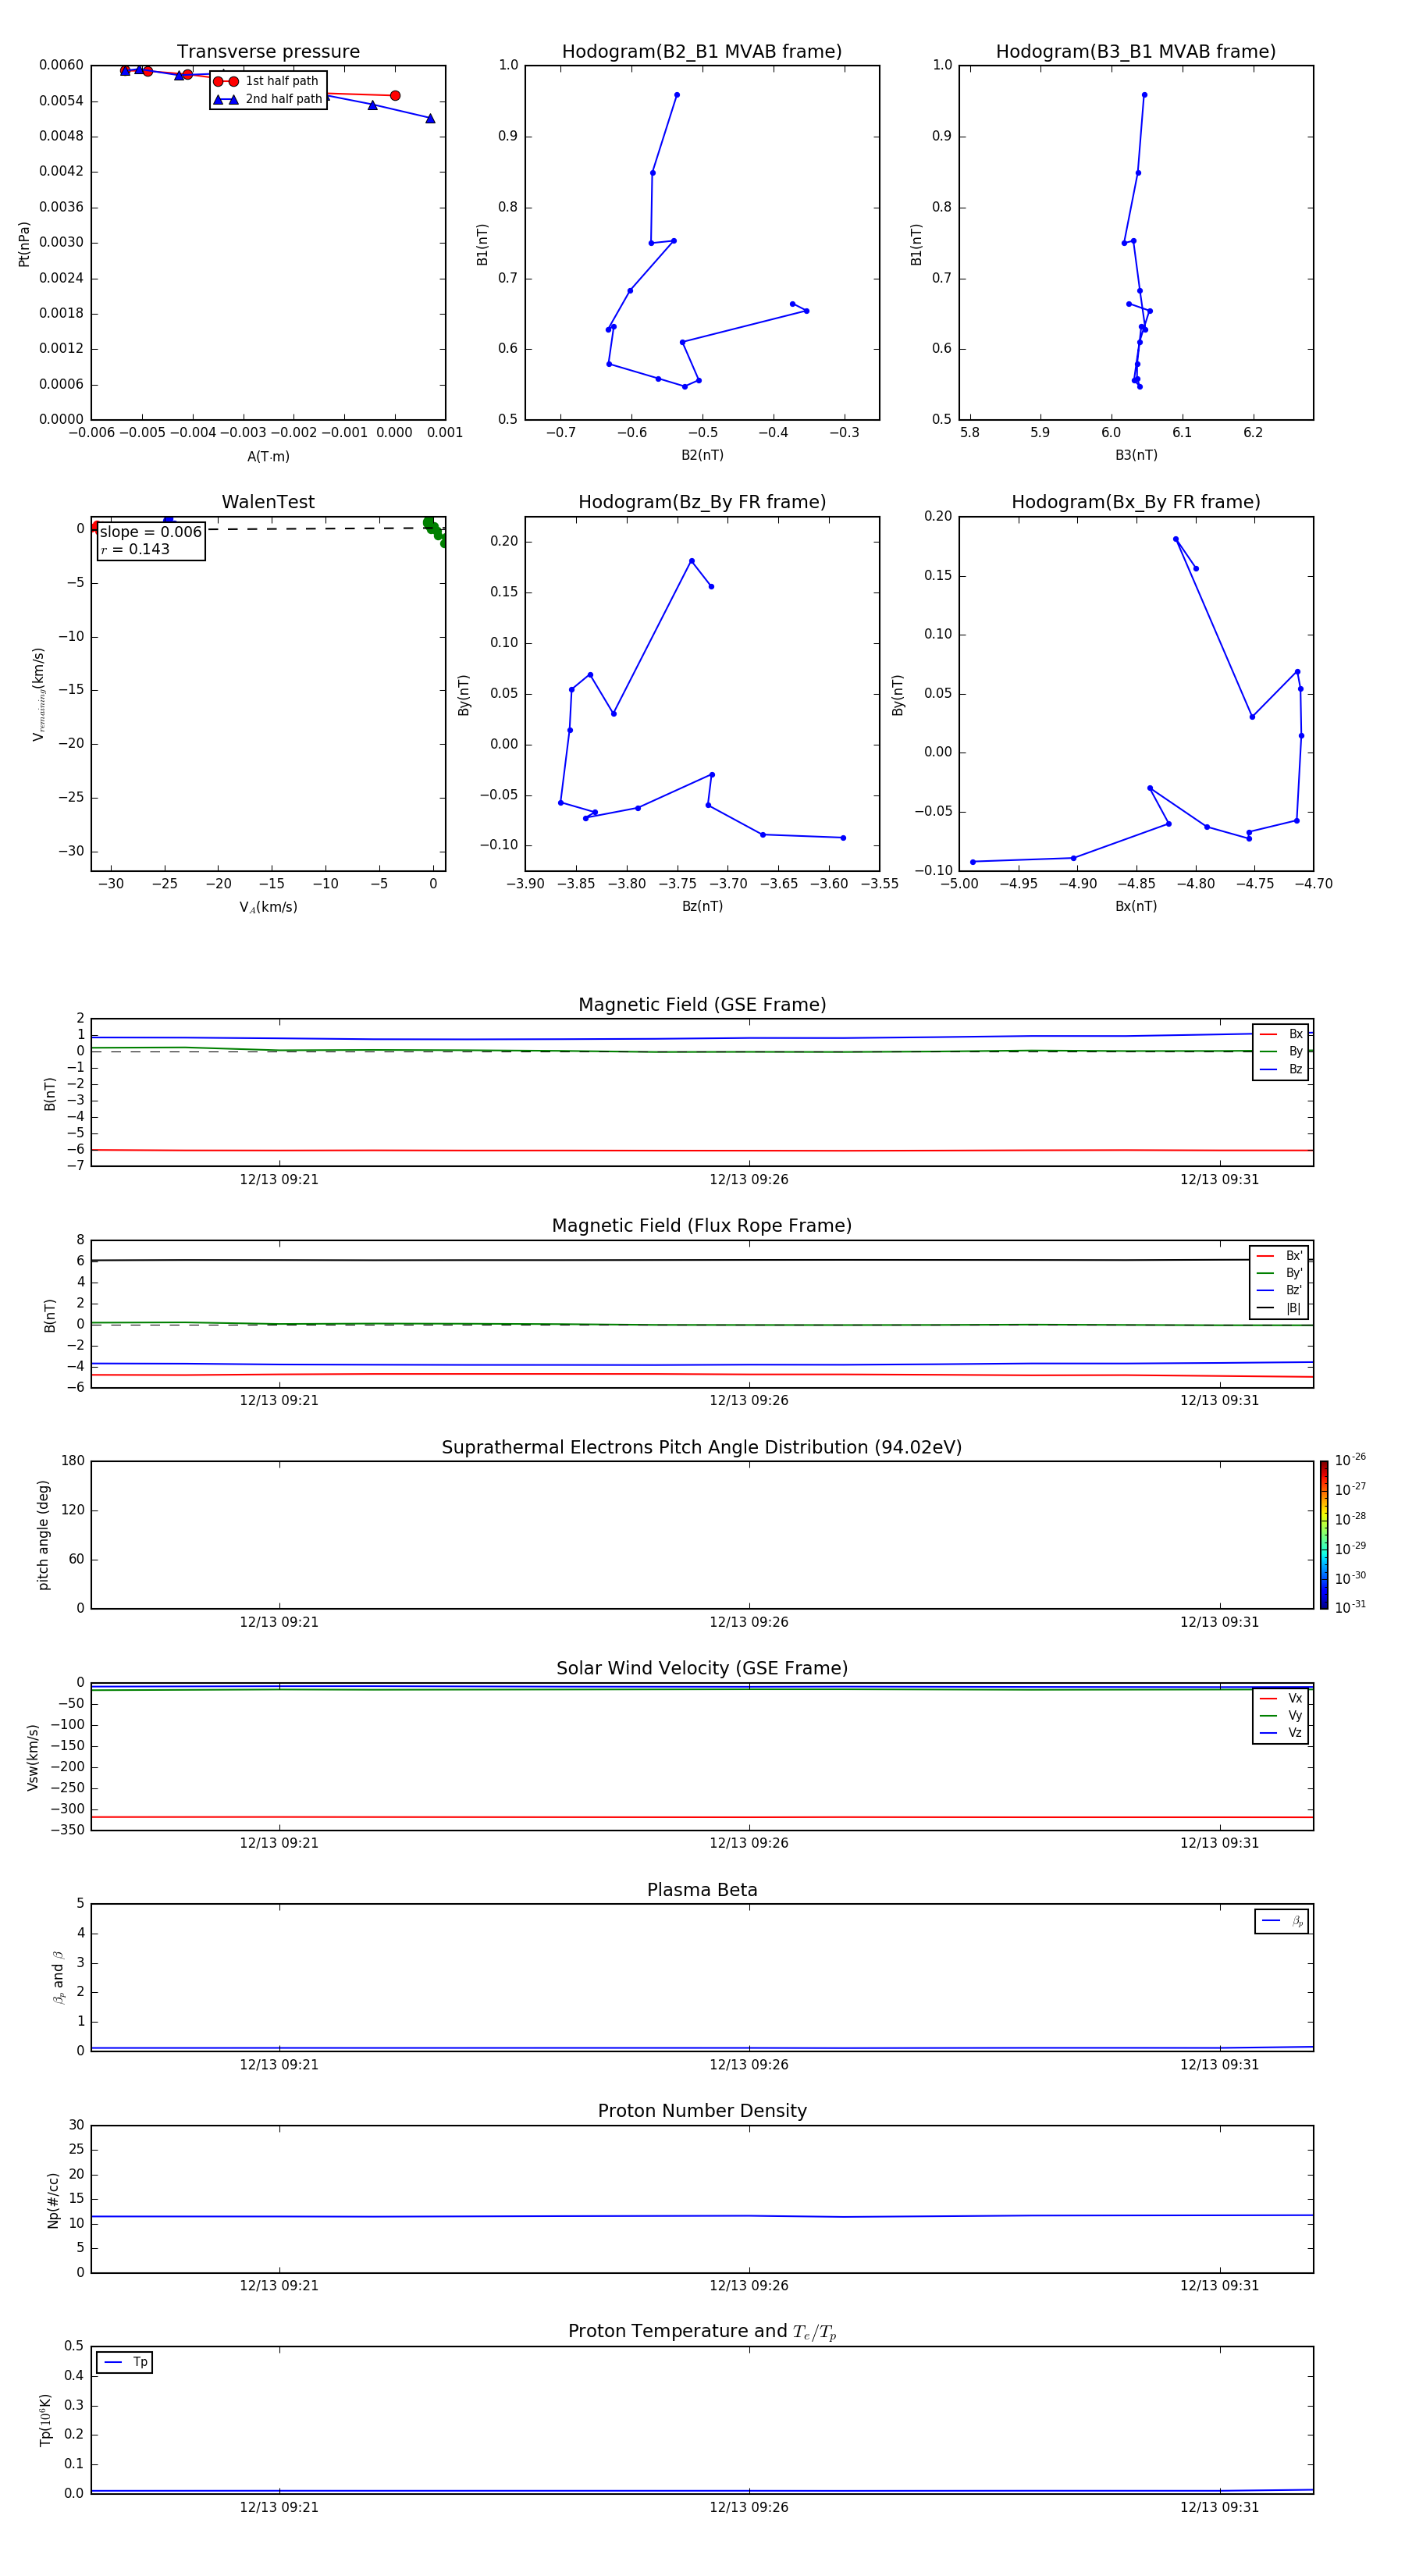Click the 'B3(nT)' x-axis label
The width and height of the screenshot is (1405, 2576).
tap(1136, 455)
